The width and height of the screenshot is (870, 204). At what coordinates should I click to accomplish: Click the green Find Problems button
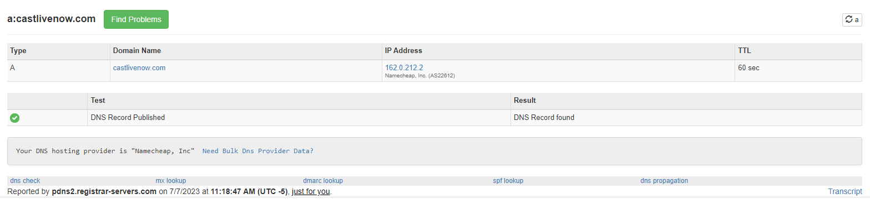[136, 19]
